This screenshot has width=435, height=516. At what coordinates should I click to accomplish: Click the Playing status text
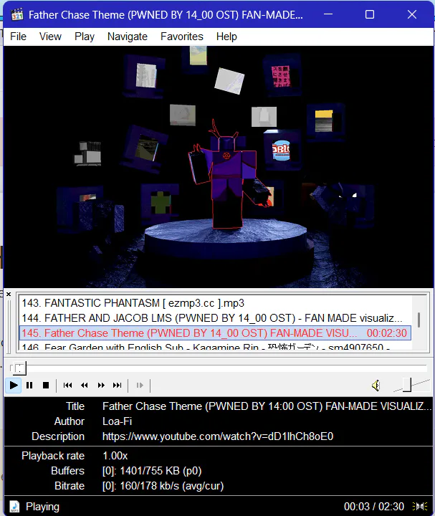(42, 507)
